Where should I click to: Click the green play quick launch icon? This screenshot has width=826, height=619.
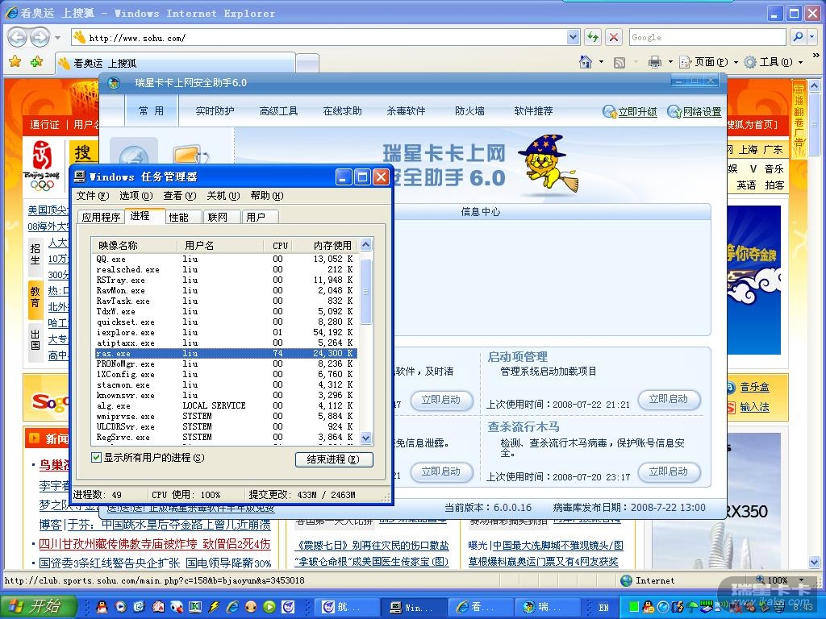click(269, 607)
